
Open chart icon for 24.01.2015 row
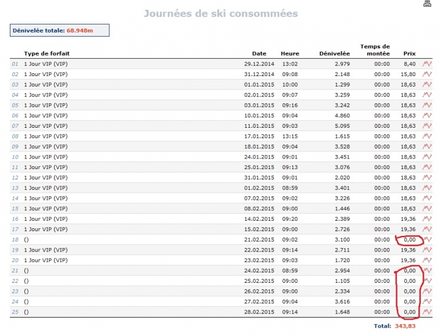(x=427, y=157)
